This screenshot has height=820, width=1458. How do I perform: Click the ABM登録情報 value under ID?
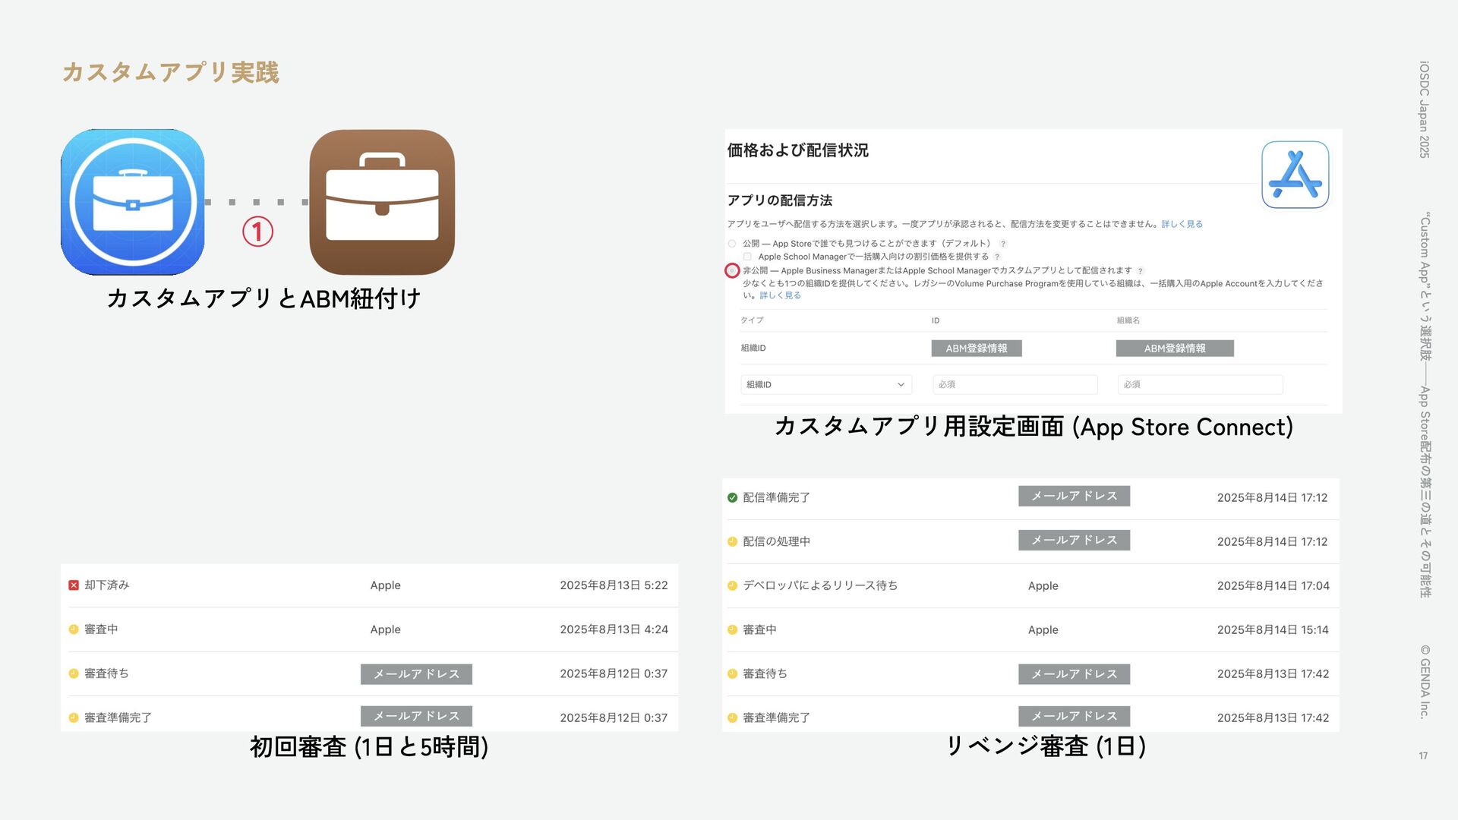977,348
